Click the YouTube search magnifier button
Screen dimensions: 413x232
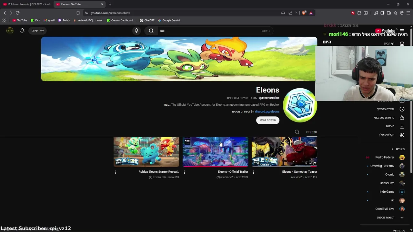coord(151,31)
